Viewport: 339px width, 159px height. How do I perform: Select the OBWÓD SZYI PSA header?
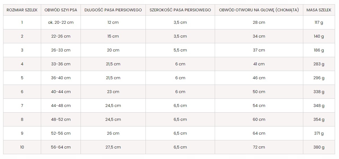(x=61, y=10)
